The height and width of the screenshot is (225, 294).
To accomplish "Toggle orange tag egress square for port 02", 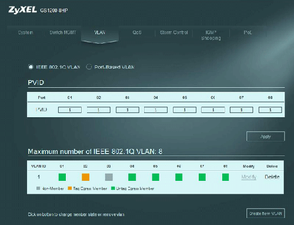I will pyautogui.click(x=85, y=177).
